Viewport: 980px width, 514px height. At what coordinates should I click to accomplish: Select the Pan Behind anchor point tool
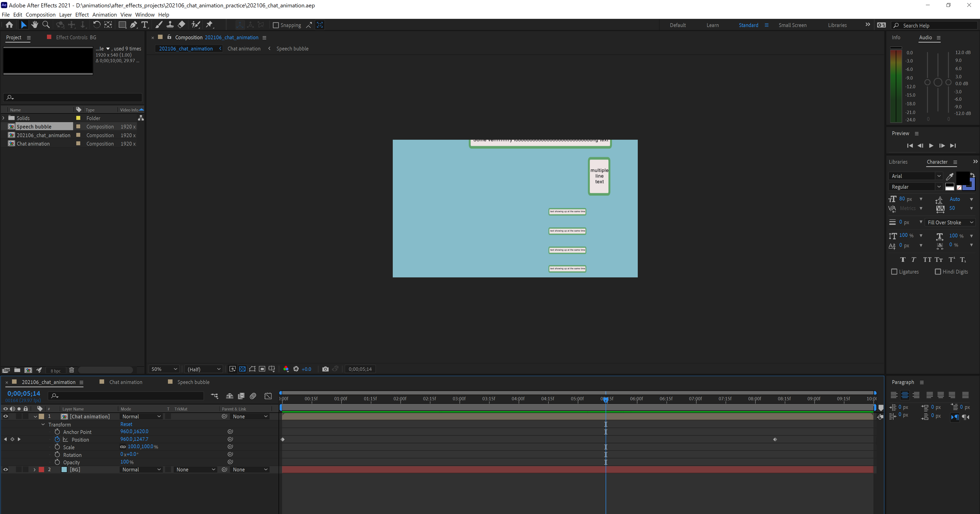[x=108, y=25]
